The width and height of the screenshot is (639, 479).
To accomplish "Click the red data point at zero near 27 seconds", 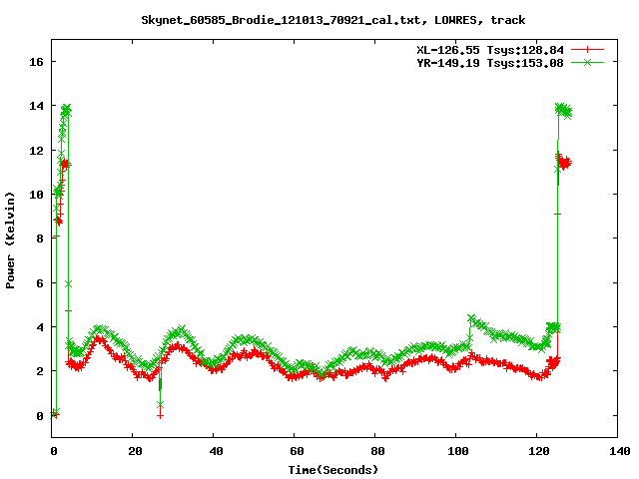I will [160, 415].
